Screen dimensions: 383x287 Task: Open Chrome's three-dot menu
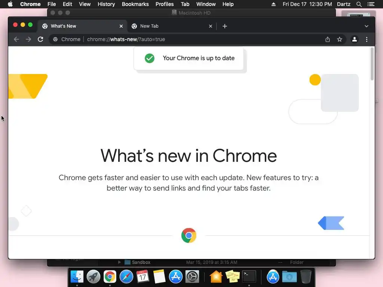(367, 39)
